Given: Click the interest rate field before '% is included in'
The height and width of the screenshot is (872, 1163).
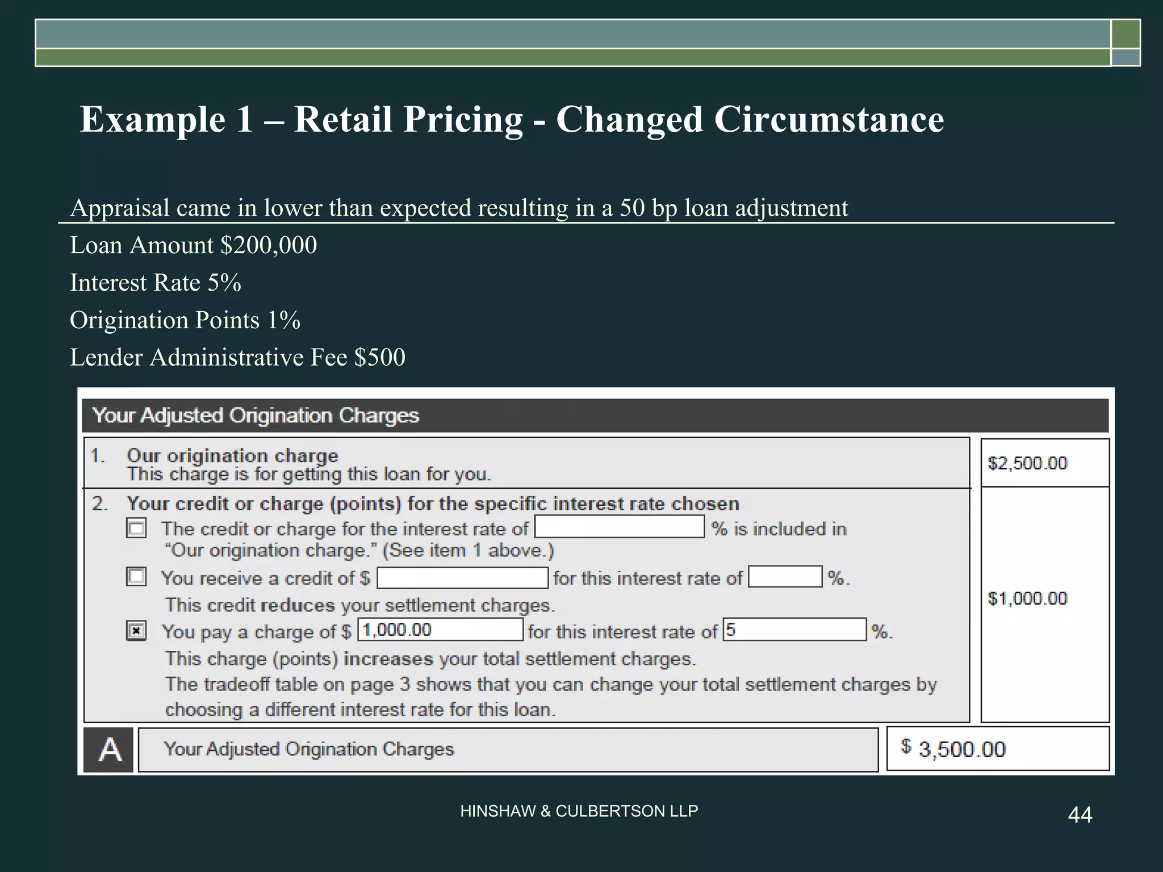Looking at the screenshot, I should click(x=620, y=526).
